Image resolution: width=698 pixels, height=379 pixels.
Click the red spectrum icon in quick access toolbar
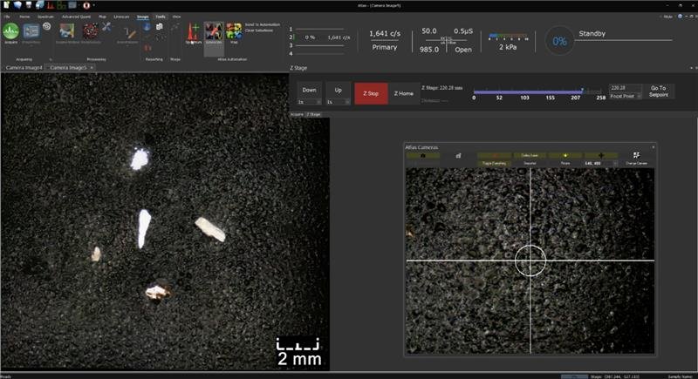(x=51, y=5)
